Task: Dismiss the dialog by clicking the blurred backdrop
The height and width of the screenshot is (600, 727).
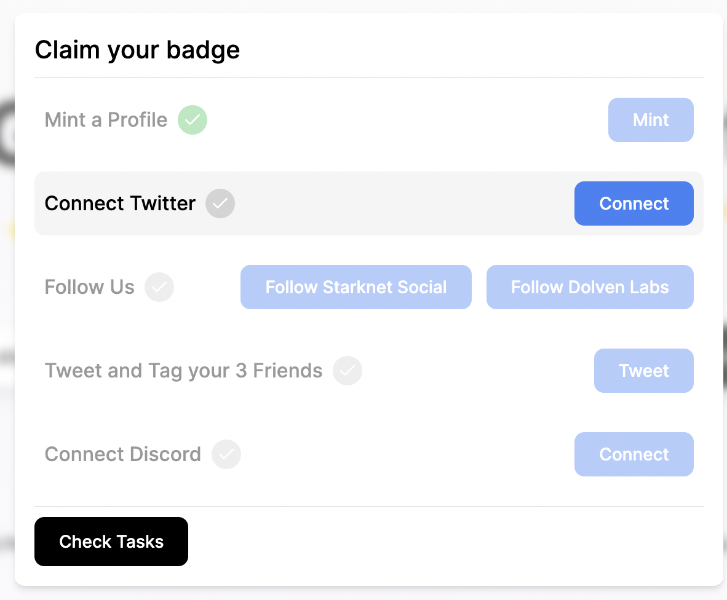Action: [6, 307]
